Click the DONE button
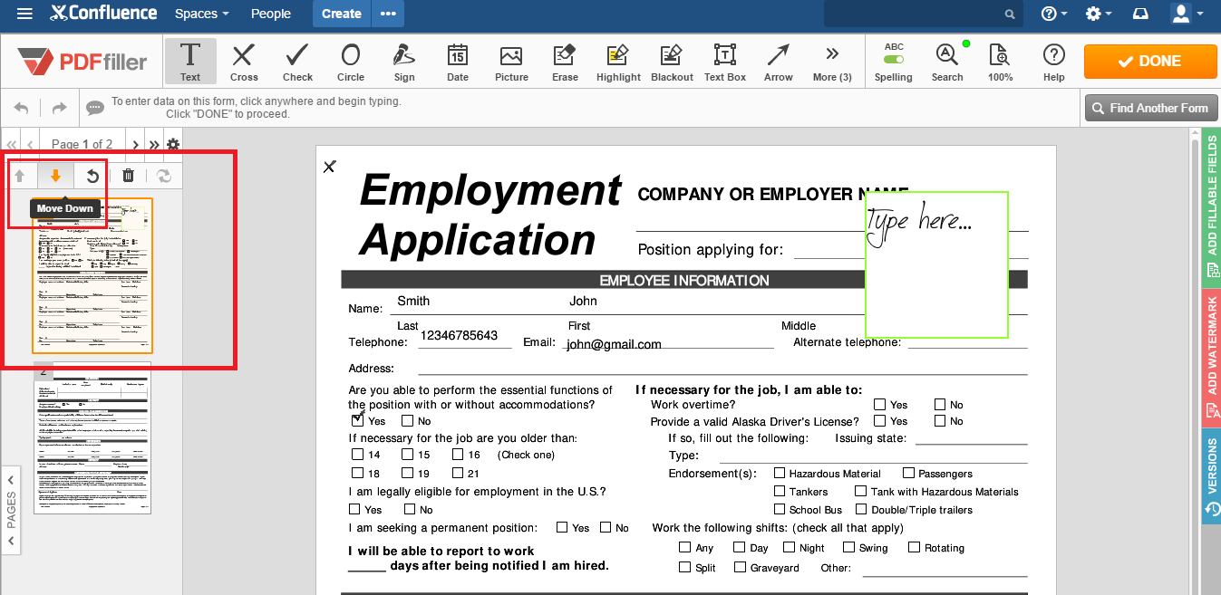This screenshot has width=1221, height=595. tap(1149, 62)
